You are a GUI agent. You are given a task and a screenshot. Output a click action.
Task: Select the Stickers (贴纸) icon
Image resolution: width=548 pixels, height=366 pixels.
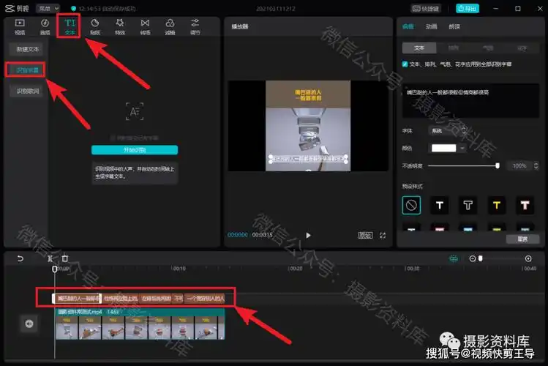[94, 27]
